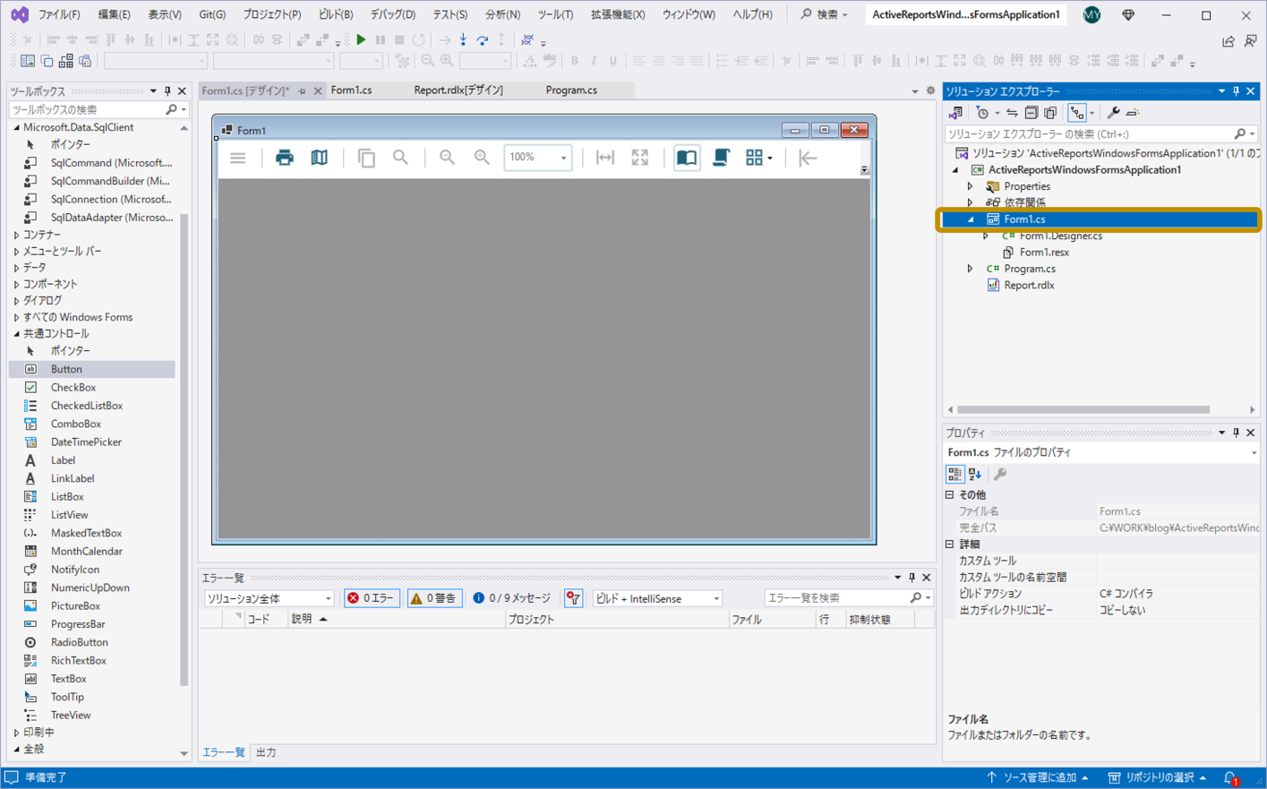The height and width of the screenshot is (789, 1267).
Task: Toggle the 0 警告 warnings filter
Action: point(434,598)
